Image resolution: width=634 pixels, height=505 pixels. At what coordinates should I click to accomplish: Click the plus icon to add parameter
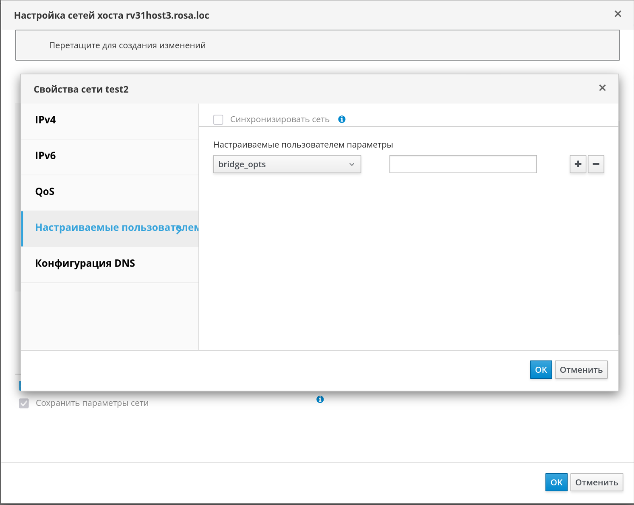coord(578,164)
